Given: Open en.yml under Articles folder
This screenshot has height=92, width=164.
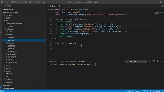Looking at the screenshot, I should pos(12,43).
